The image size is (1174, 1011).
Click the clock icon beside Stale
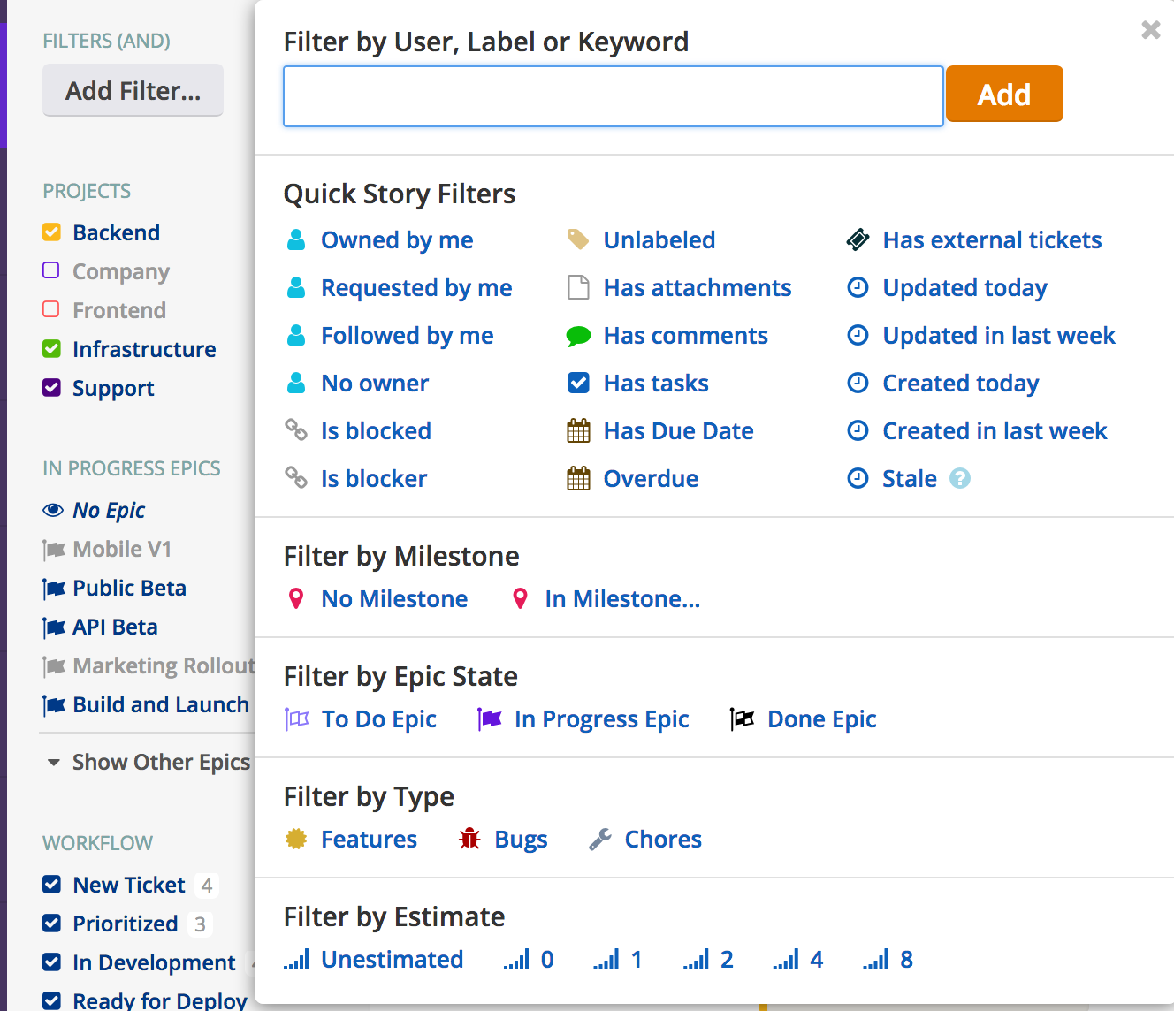point(858,478)
